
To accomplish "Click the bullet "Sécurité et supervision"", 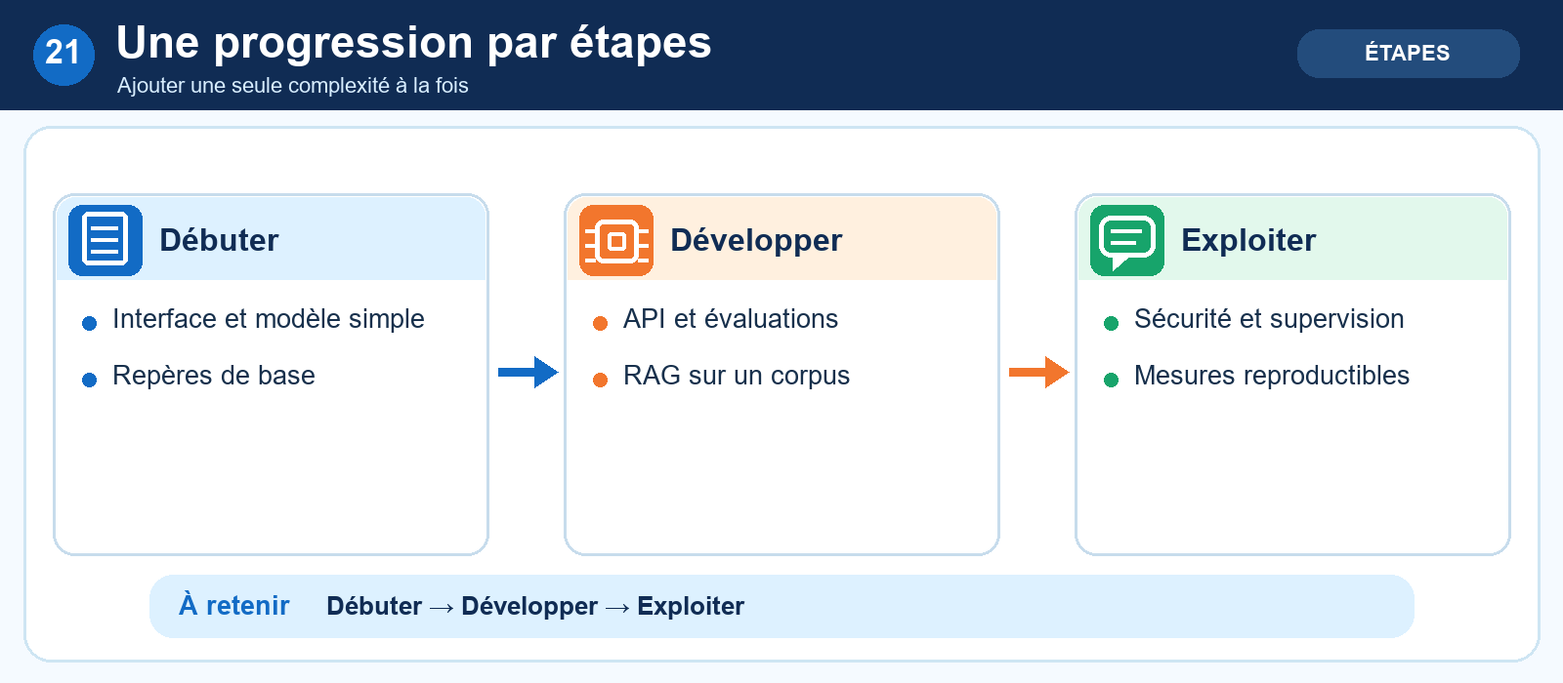I will [x=1269, y=319].
